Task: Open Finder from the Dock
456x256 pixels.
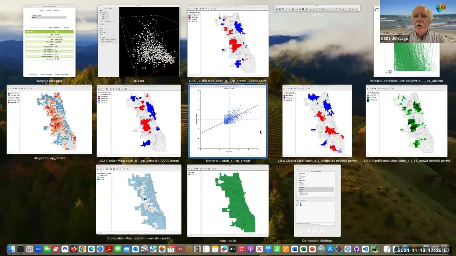Action: tap(11, 249)
